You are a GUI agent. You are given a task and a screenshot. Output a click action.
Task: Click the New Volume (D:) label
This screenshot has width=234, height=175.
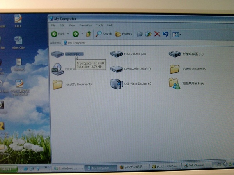pos(135,54)
